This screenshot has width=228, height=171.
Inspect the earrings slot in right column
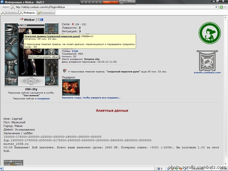[51, 25]
